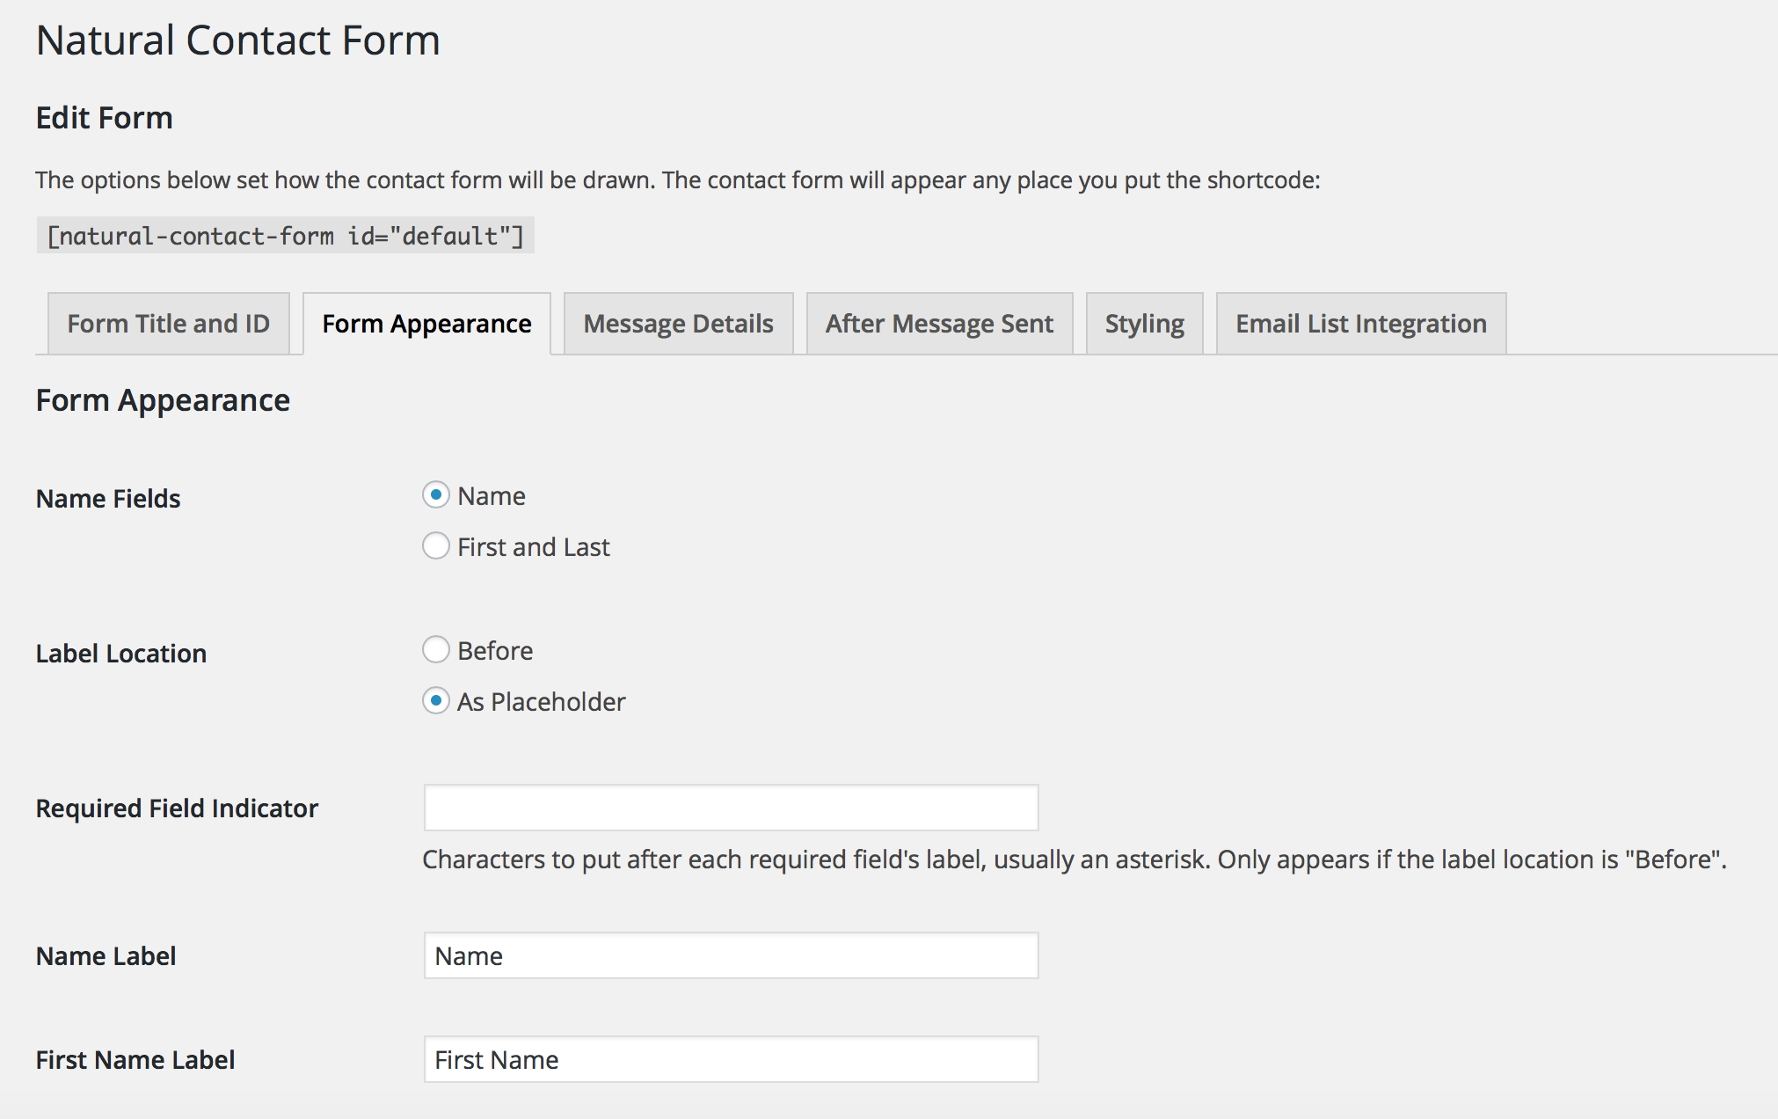This screenshot has height=1119, width=1778.
Task: Click the Edit Form heading
Action: pos(104,118)
